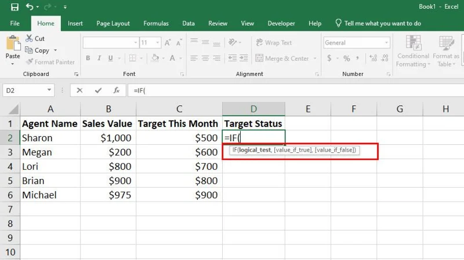Open Conditional Formatting menu
The height and width of the screenshot is (260, 464).
point(413,52)
